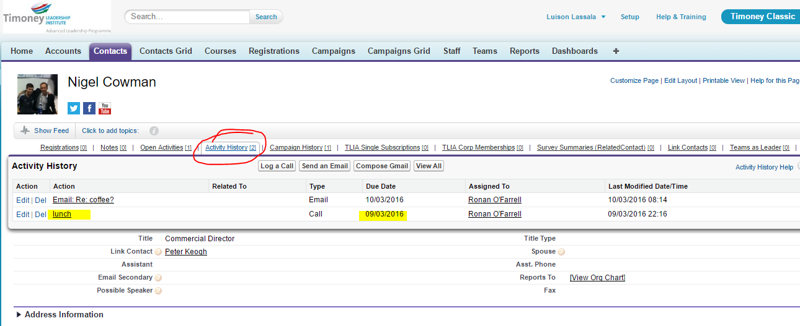Open the Dashboards tab
The width and height of the screenshot is (800, 326).
click(574, 51)
